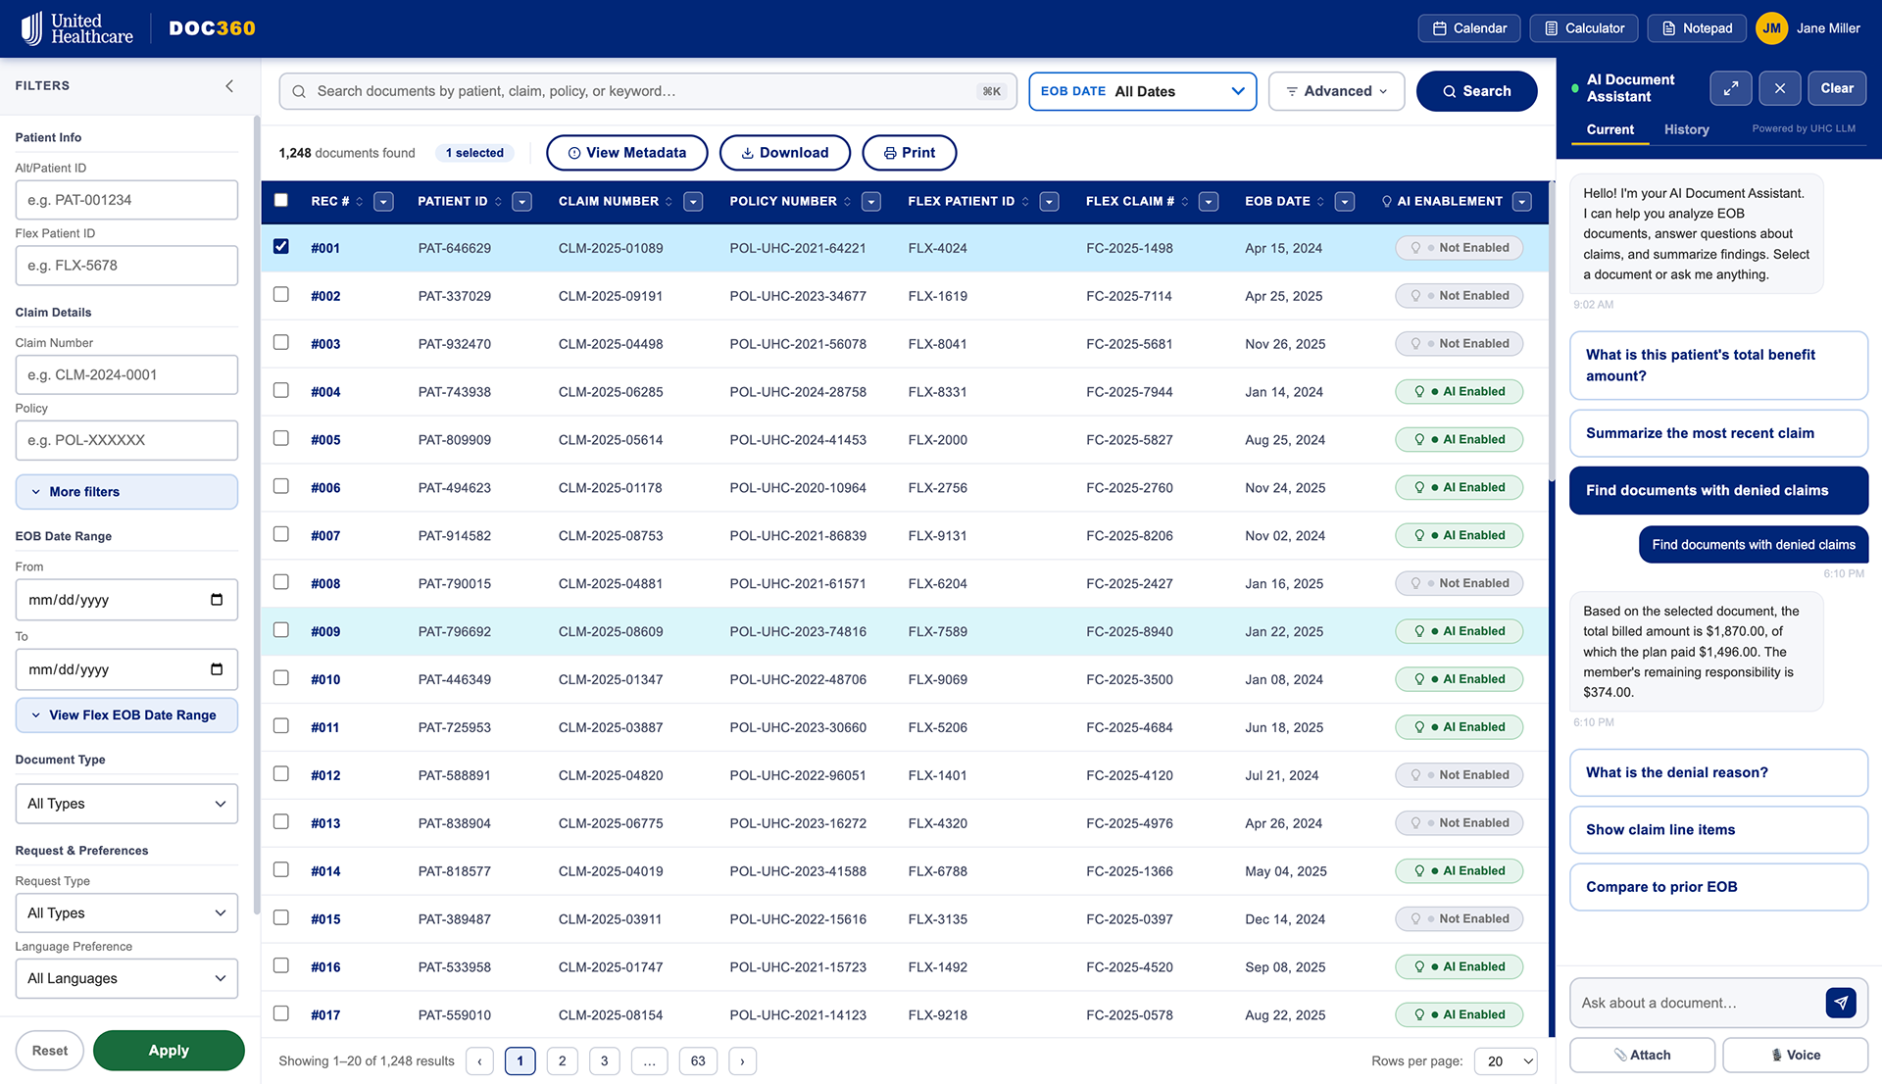Click the Alt/Patient ID input field
Viewport: 1882px width, 1084px height.
coord(125,199)
